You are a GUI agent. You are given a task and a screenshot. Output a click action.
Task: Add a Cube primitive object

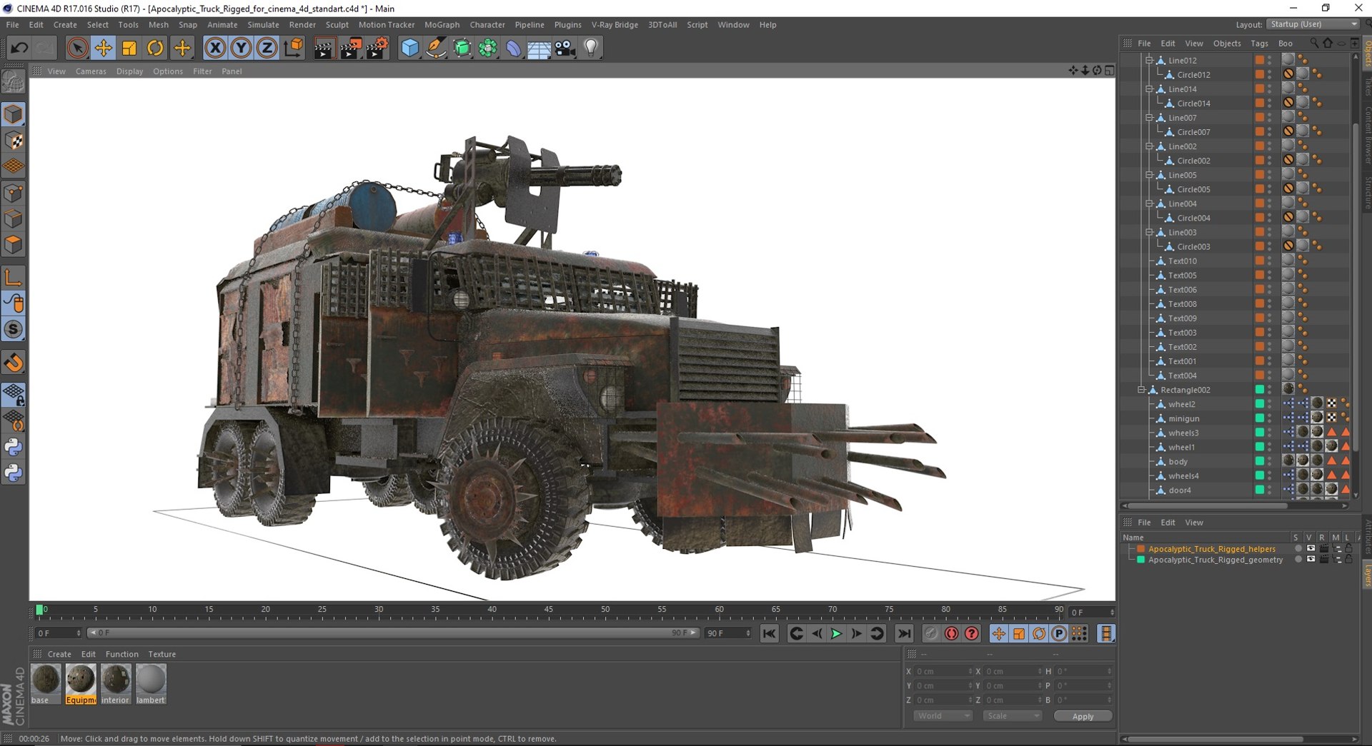pyautogui.click(x=410, y=48)
